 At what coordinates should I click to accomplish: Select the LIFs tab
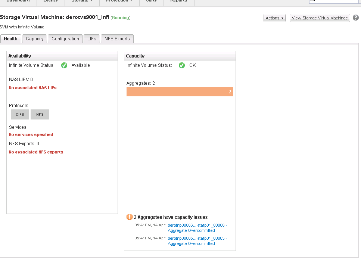(x=92, y=39)
